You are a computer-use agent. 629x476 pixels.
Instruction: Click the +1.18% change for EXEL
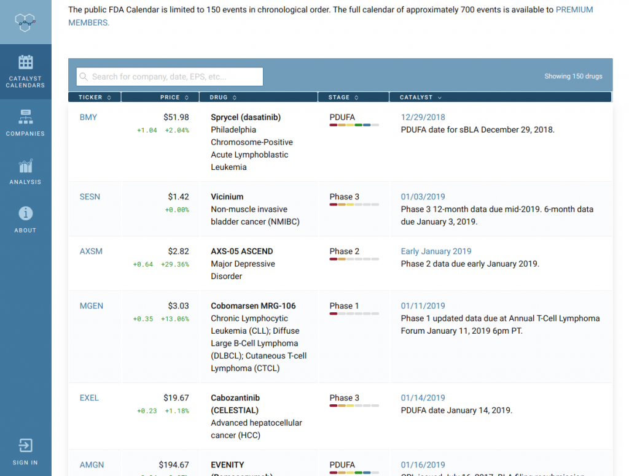click(177, 411)
